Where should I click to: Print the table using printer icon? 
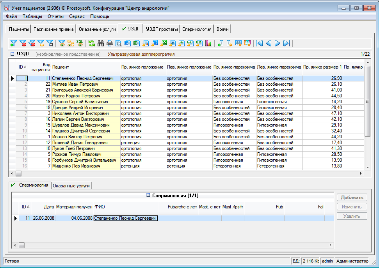pyautogui.click(x=110, y=43)
